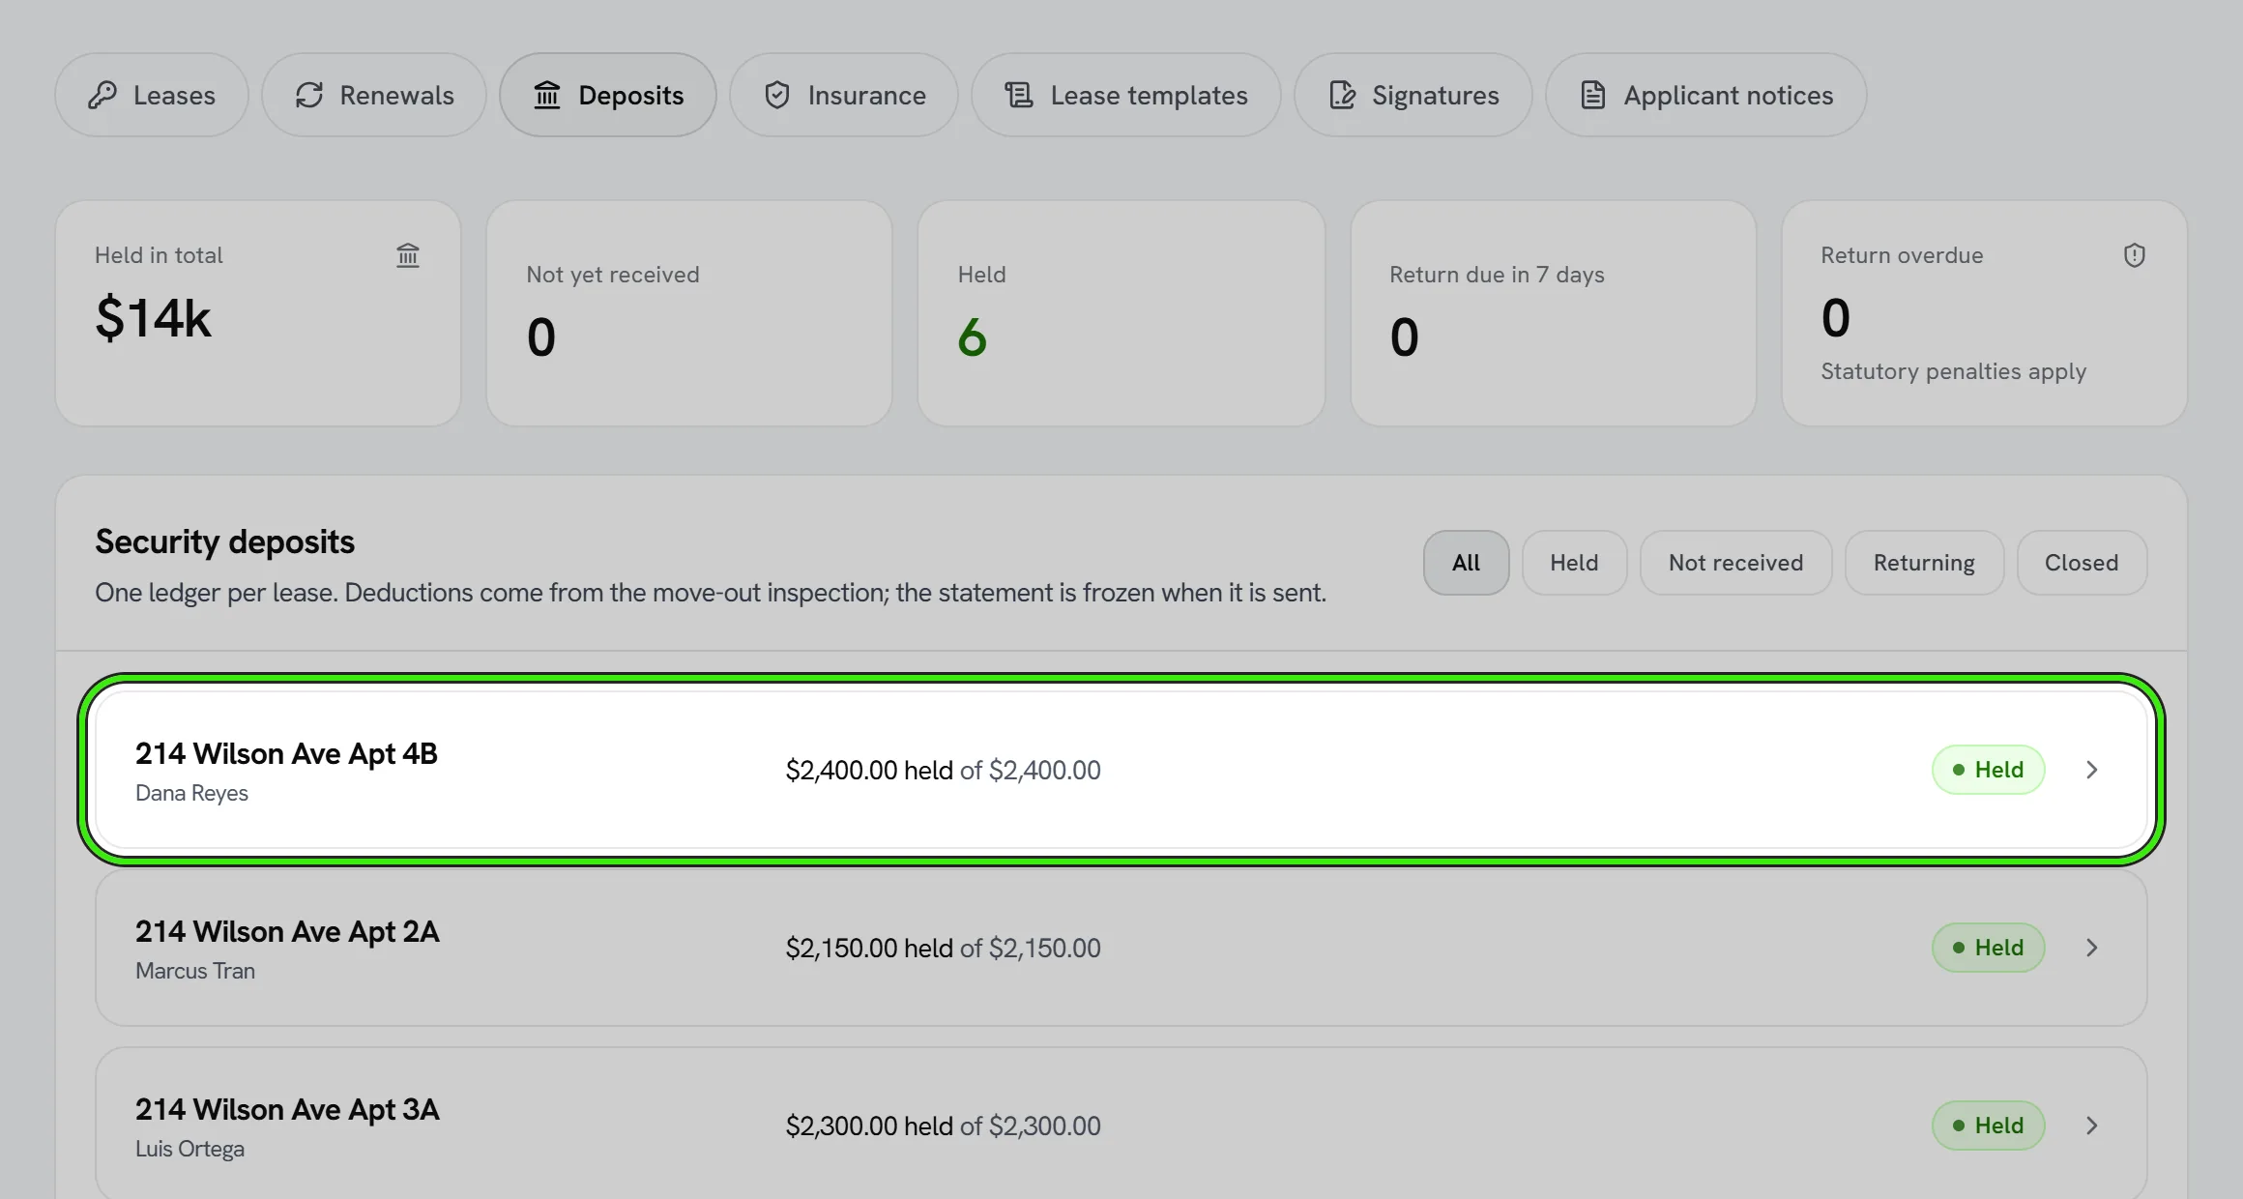Viewport: 2243px width, 1199px height.
Task: Click the shield icon on Insurance tab
Action: pyautogui.click(x=776, y=95)
